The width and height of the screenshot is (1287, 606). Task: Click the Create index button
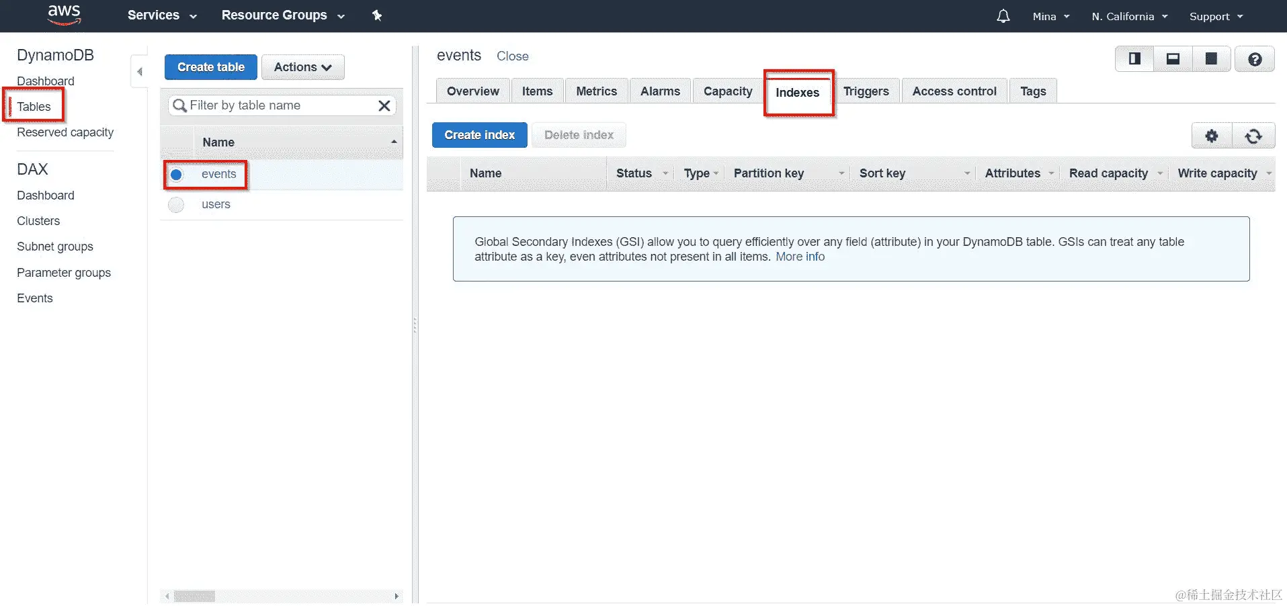pos(480,135)
